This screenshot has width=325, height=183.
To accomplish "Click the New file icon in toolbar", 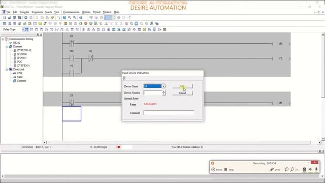I will pyautogui.click(x=5, y=18).
